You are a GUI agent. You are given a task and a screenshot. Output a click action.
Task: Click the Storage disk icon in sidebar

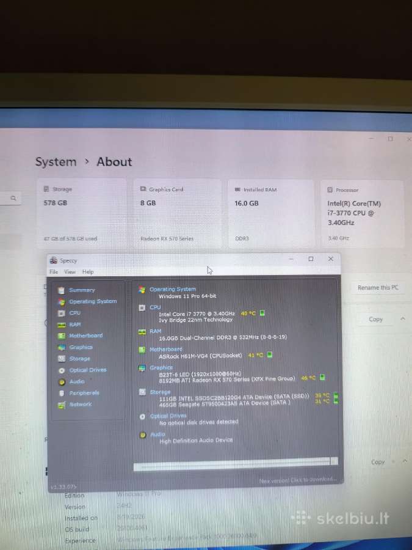(x=61, y=359)
